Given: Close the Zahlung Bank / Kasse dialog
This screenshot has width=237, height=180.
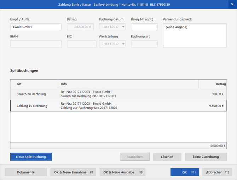Looking at the screenshot, I should pyautogui.click(x=232, y=4).
